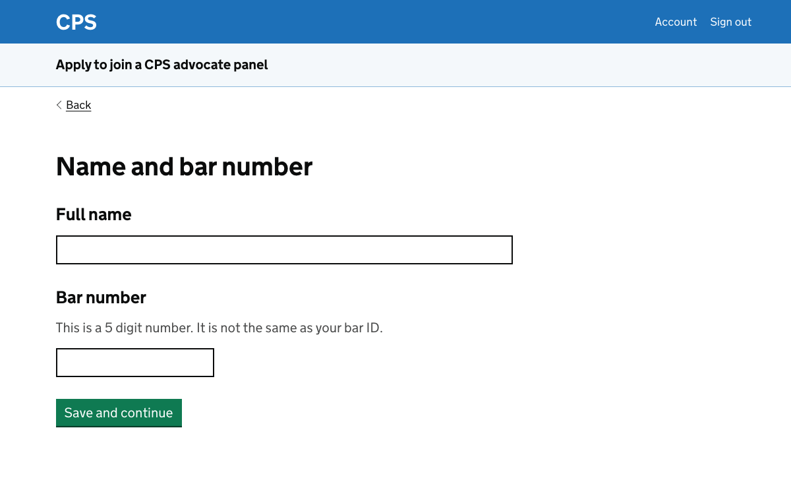Click the Name and bar number heading
Viewport: 791px width, 478px height.
tap(184, 166)
